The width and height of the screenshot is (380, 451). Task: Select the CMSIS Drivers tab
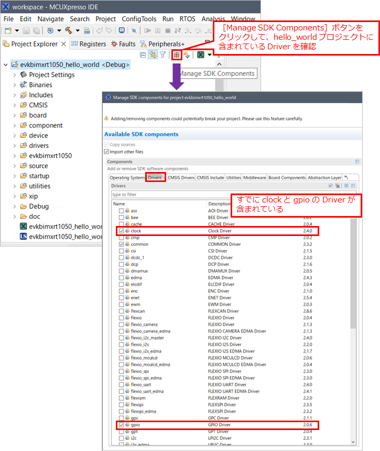coord(181,178)
